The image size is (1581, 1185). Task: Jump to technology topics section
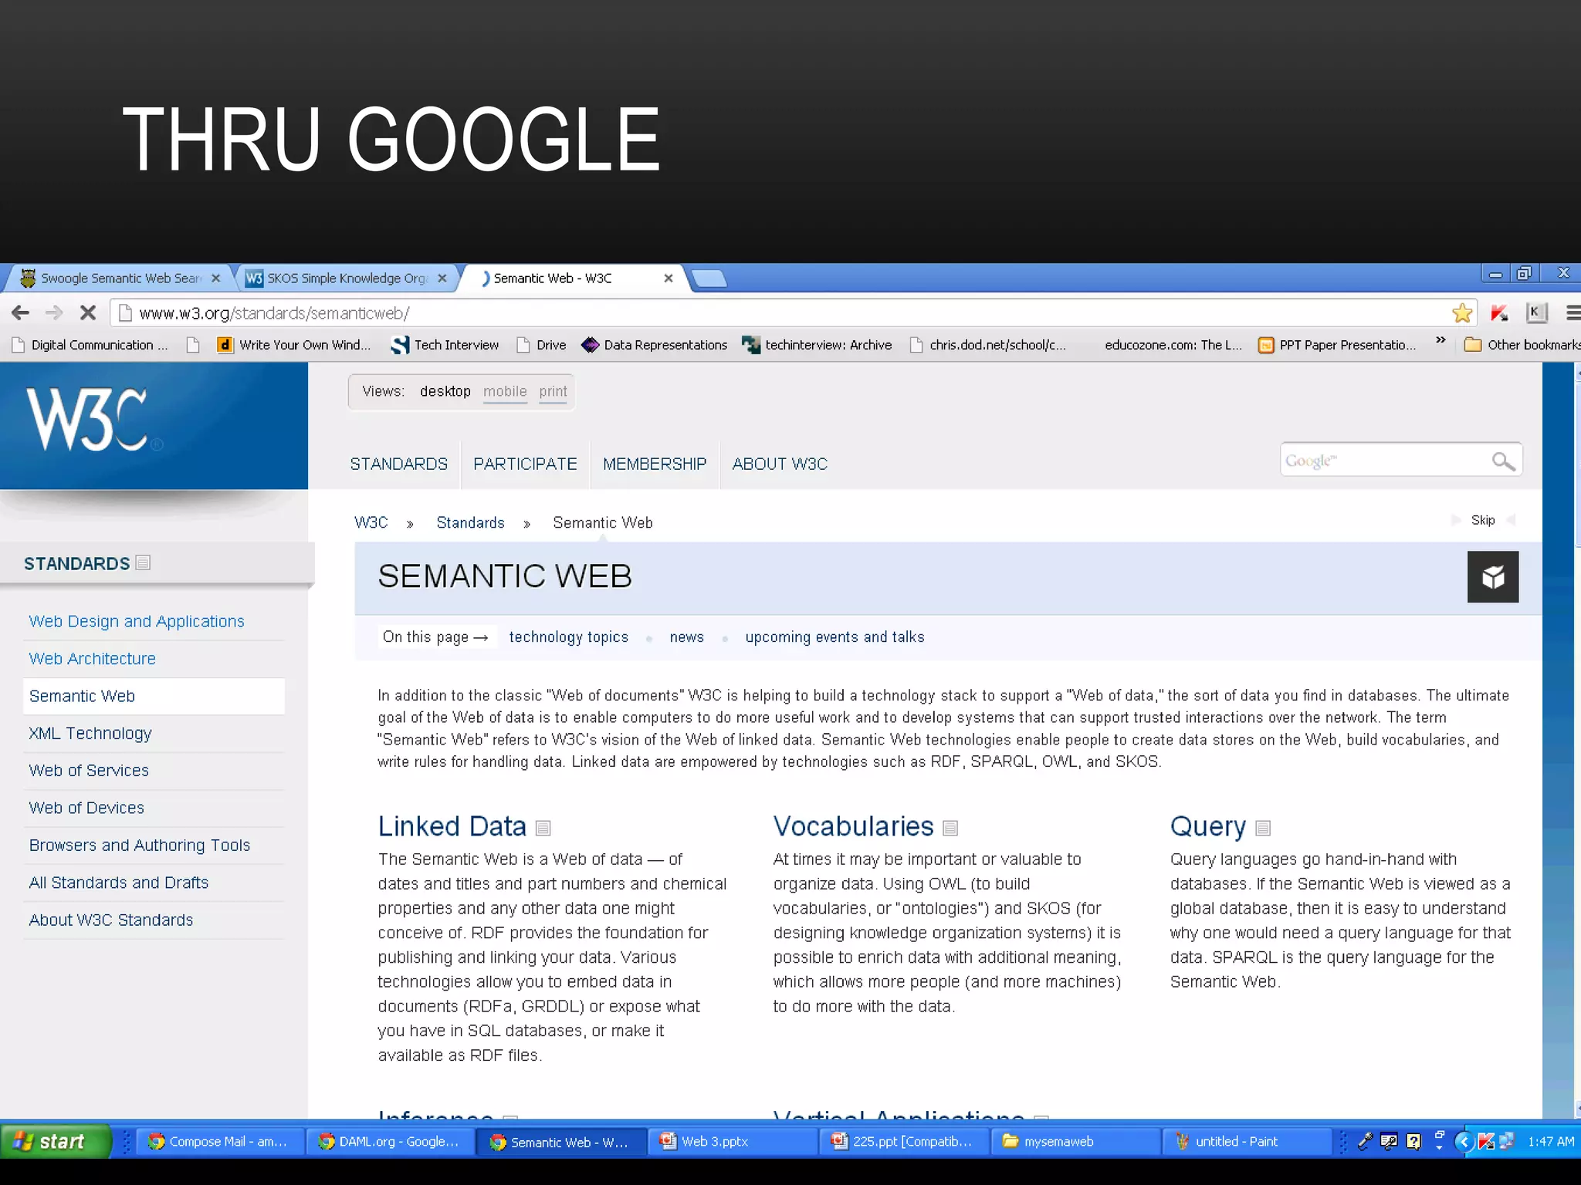pos(569,636)
